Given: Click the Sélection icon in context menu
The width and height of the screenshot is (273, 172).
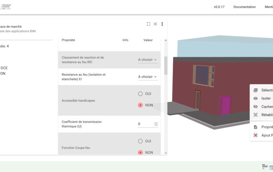Looking at the screenshot, I should (255, 90).
